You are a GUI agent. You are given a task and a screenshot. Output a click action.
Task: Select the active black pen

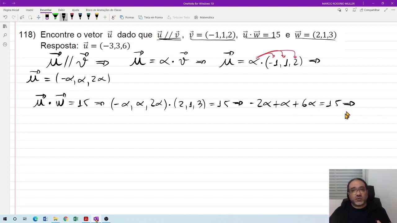click(64, 17)
